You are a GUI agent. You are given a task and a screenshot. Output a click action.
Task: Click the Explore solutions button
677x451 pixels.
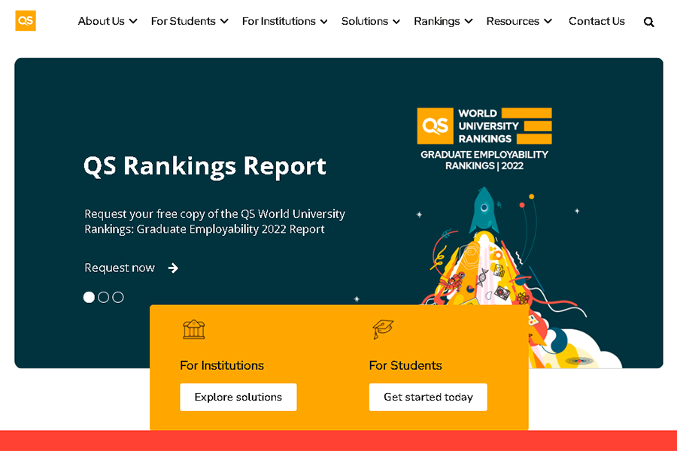(238, 397)
